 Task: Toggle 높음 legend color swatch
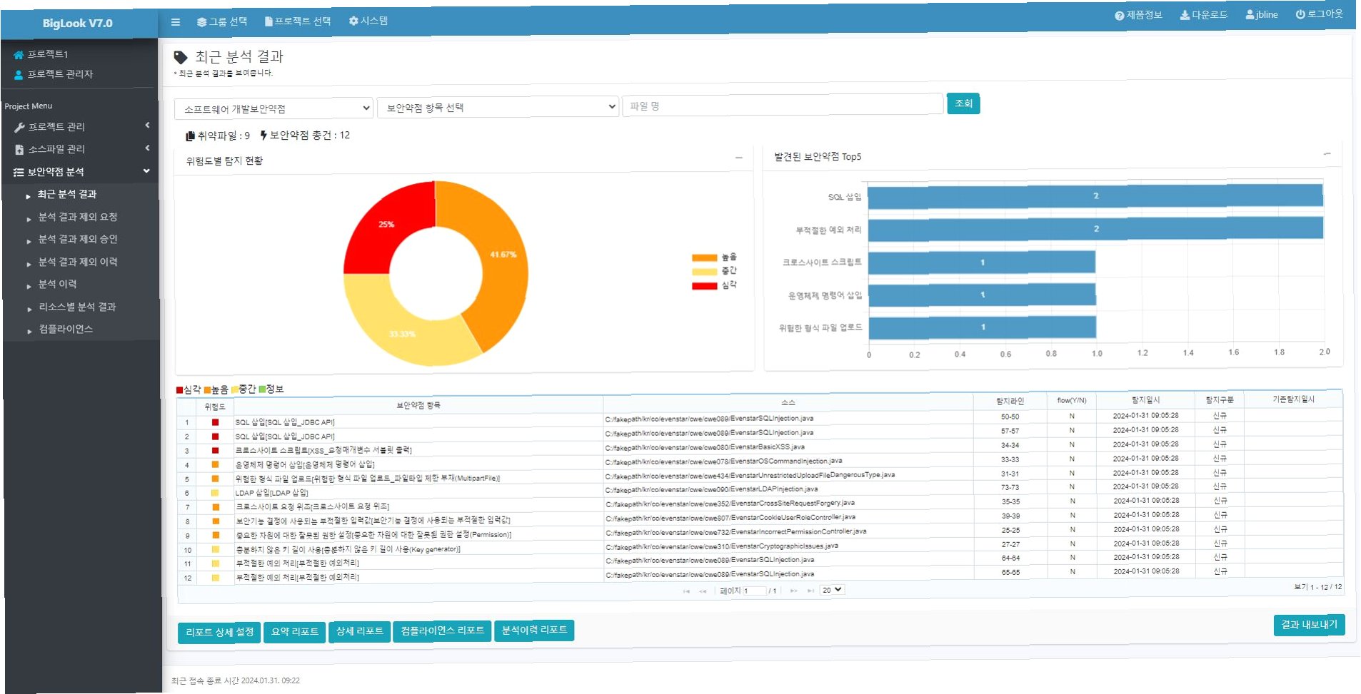point(704,257)
